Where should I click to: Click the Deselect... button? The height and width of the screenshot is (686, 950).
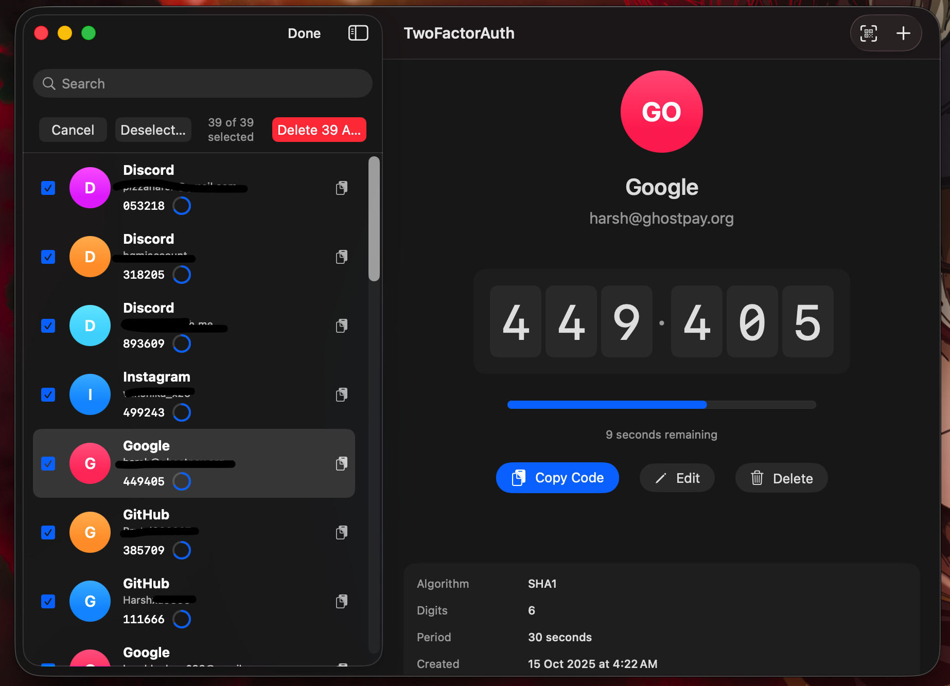tap(153, 130)
